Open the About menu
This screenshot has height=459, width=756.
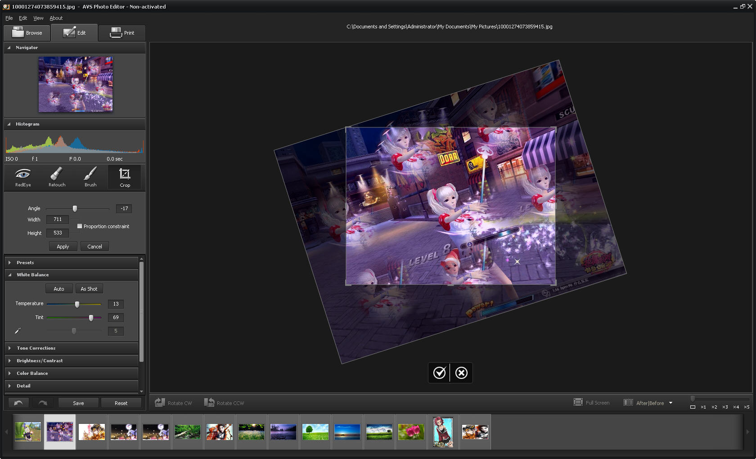coord(56,18)
